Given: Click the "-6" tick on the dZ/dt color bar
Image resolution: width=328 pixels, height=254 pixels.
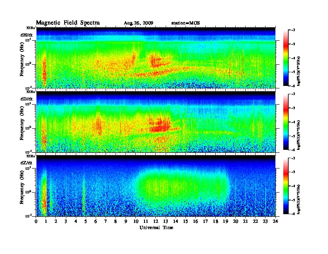Looking at the screenshot, I should [293, 214].
